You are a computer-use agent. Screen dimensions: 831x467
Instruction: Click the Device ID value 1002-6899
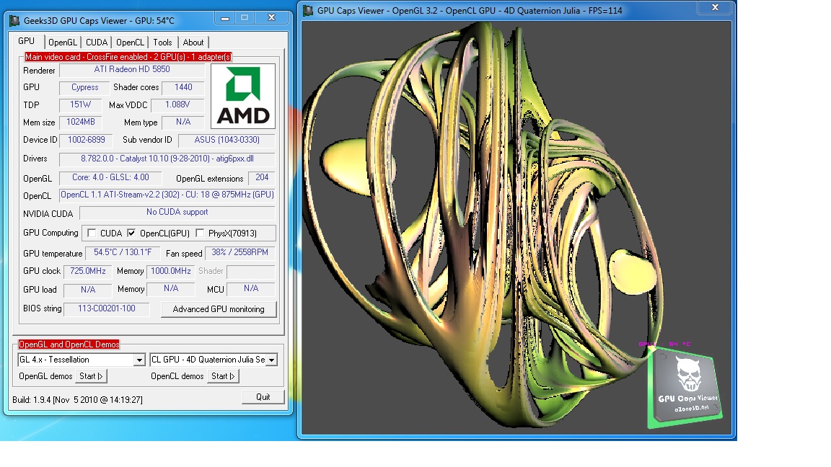pyautogui.click(x=87, y=141)
